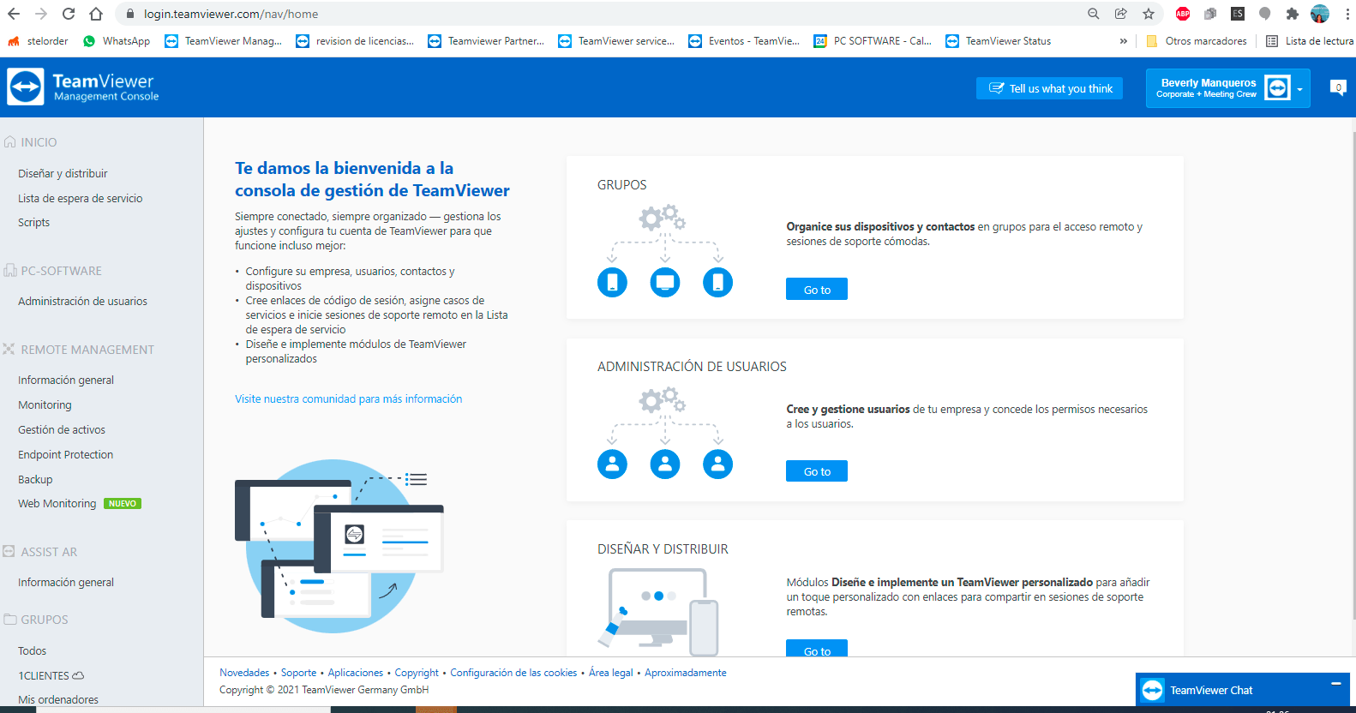The width and height of the screenshot is (1356, 713).
Task: Open the TeamViewer Status bookmark
Action: pos(999,41)
